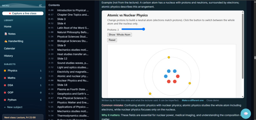Open Biological Sciences Study entry
The width and height of the screenshot is (256, 120).
(x=69, y=41)
